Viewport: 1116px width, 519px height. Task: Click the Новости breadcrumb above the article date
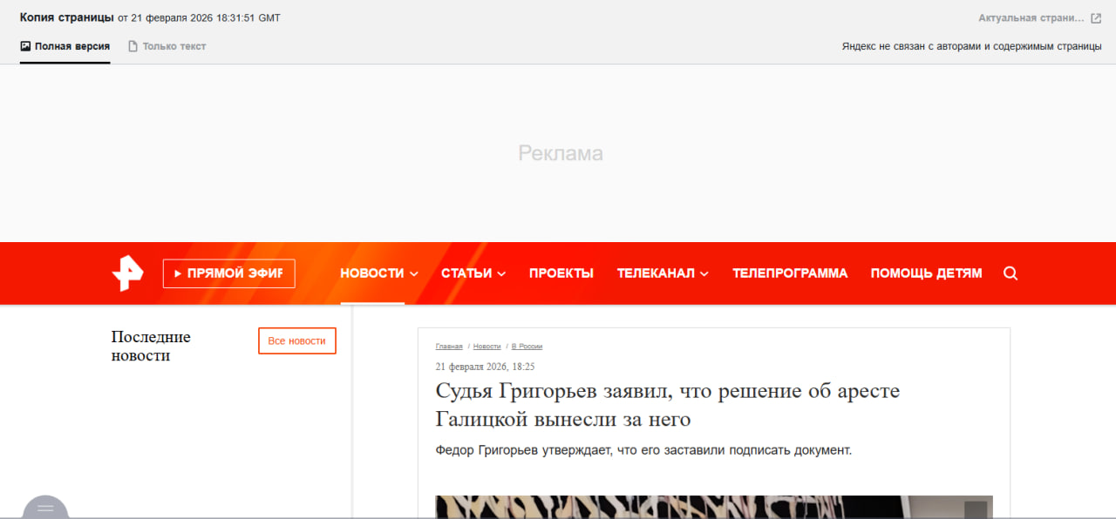(x=487, y=347)
